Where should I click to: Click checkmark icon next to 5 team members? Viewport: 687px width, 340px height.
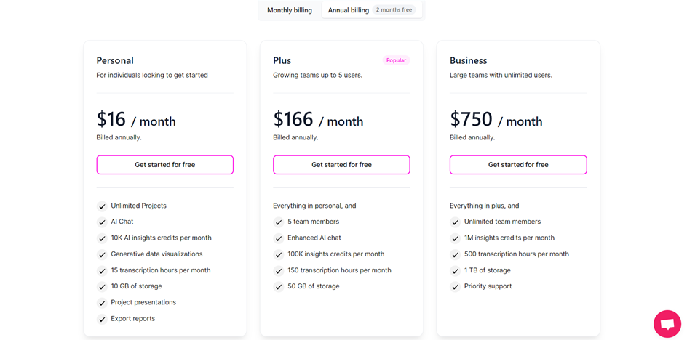coord(278,222)
